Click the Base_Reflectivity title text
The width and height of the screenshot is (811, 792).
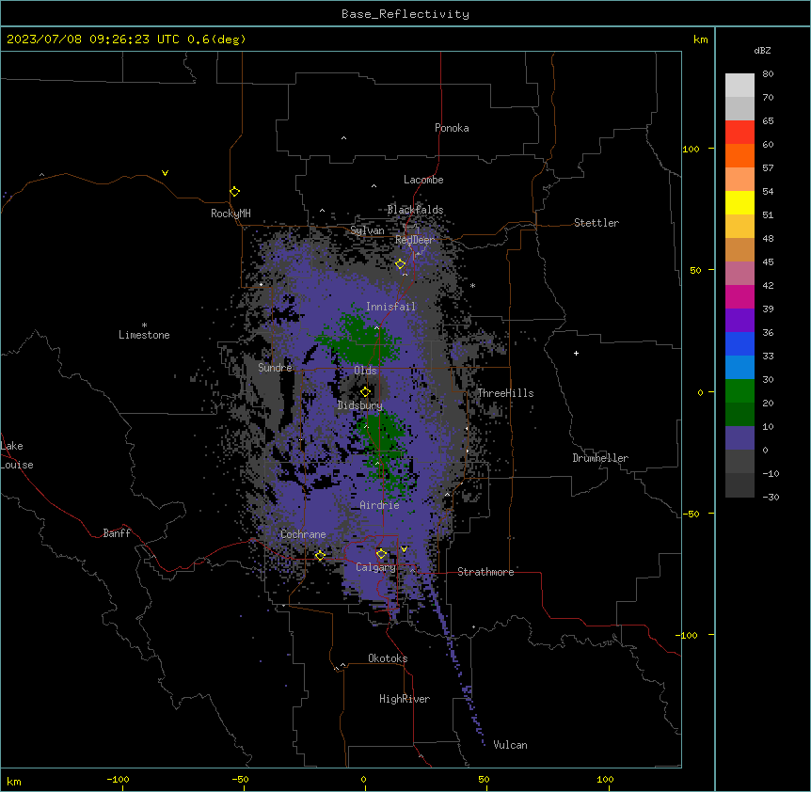coord(405,14)
